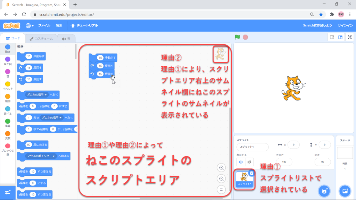356x200 pixels.
Task: Select the 制御 control category
Action: point(8,98)
